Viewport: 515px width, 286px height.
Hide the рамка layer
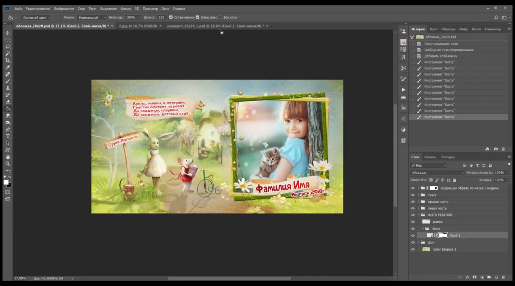pyautogui.click(x=413, y=222)
